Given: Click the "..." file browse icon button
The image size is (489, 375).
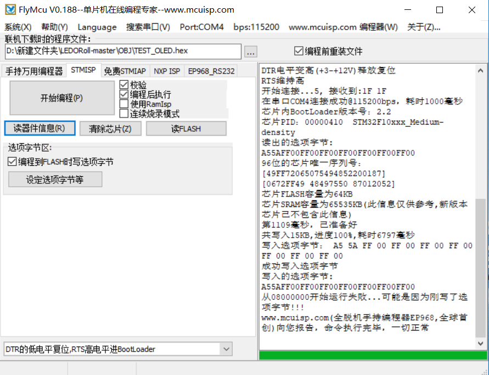Looking at the screenshot, I should (250, 51).
